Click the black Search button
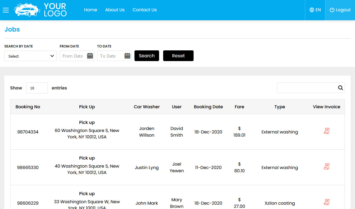This screenshot has height=209, width=355. (x=147, y=56)
